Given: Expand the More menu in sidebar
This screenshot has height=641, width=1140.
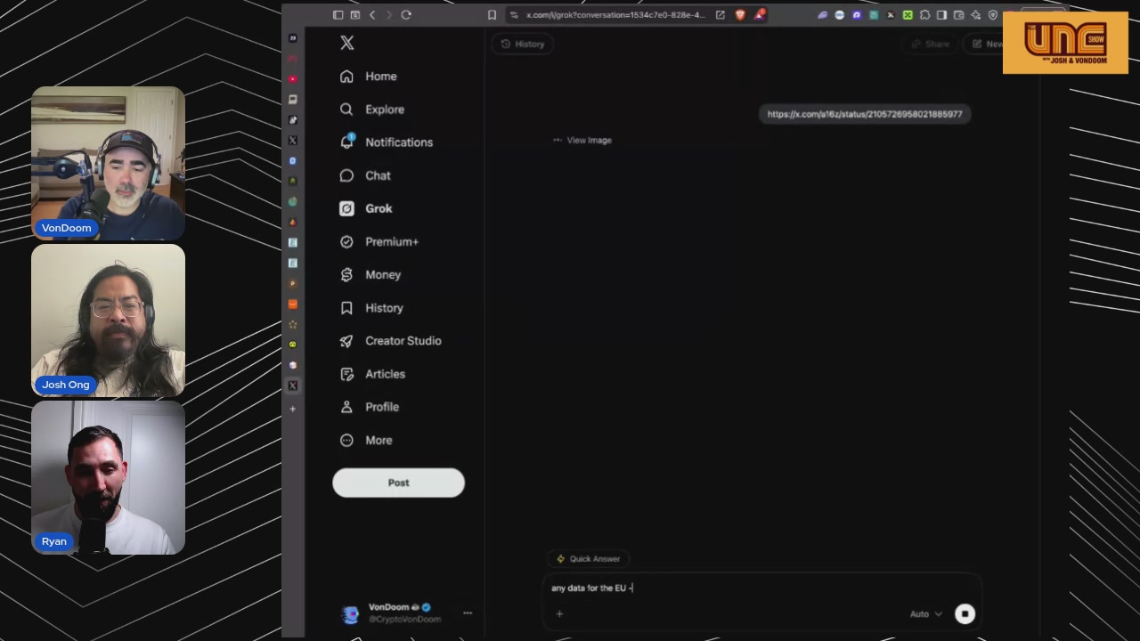Looking at the screenshot, I should (366, 440).
